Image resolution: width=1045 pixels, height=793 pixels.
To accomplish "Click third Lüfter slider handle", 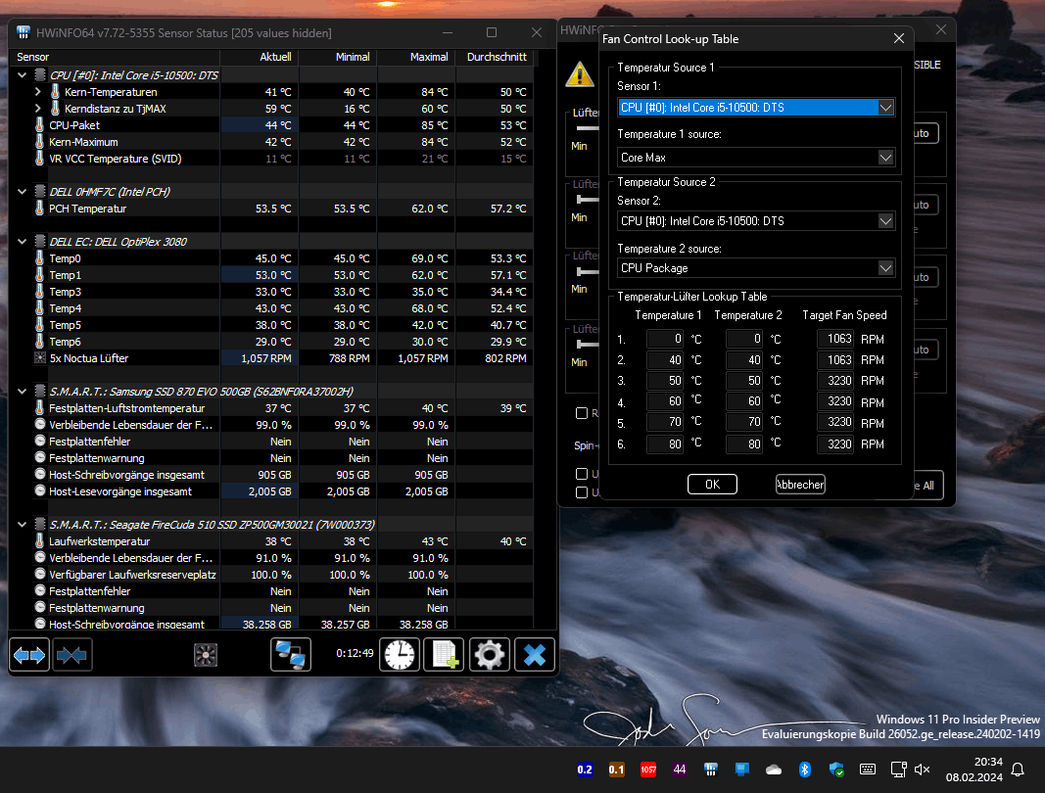I will [x=579, y=271].
